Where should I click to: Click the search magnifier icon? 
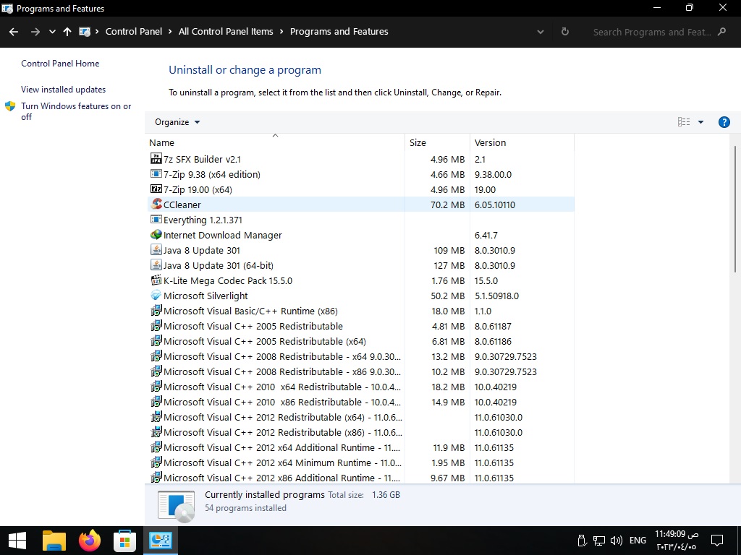point(721,32)
